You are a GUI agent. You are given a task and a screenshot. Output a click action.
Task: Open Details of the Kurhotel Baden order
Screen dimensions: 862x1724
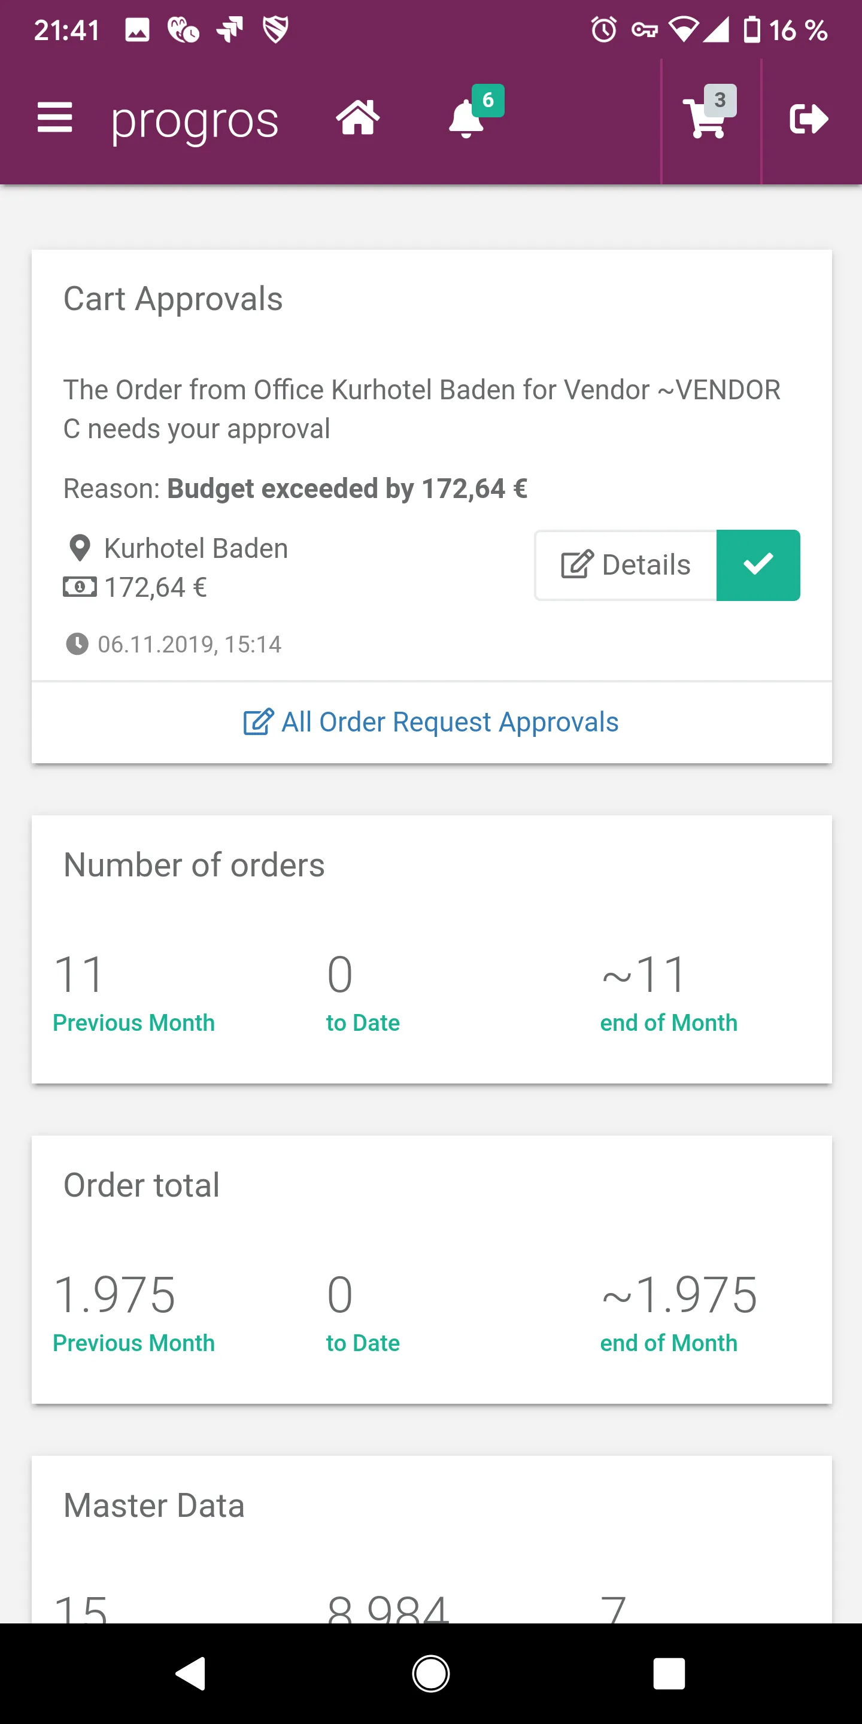point(626,565)
